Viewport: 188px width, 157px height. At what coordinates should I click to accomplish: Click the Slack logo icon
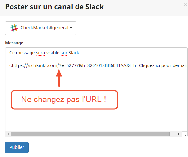click(14, 28)
